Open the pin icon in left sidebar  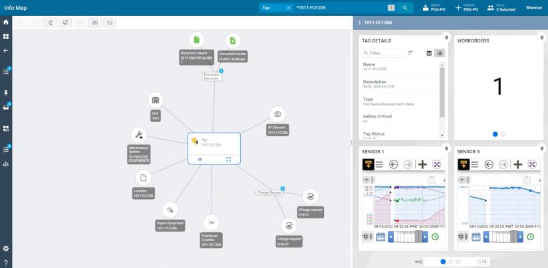coord(6,93)
